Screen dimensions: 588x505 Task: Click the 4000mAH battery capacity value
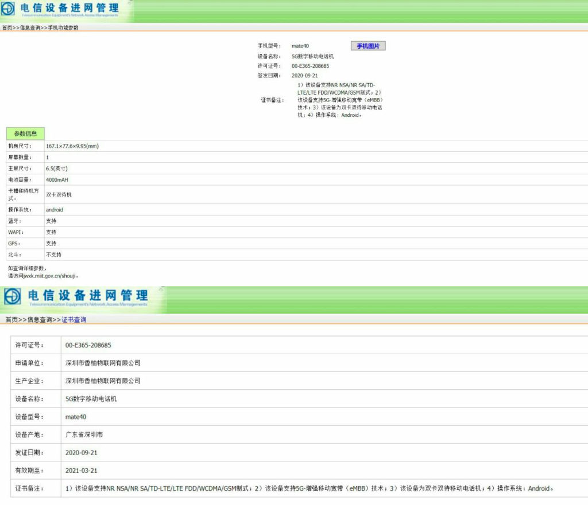point(57,179)
